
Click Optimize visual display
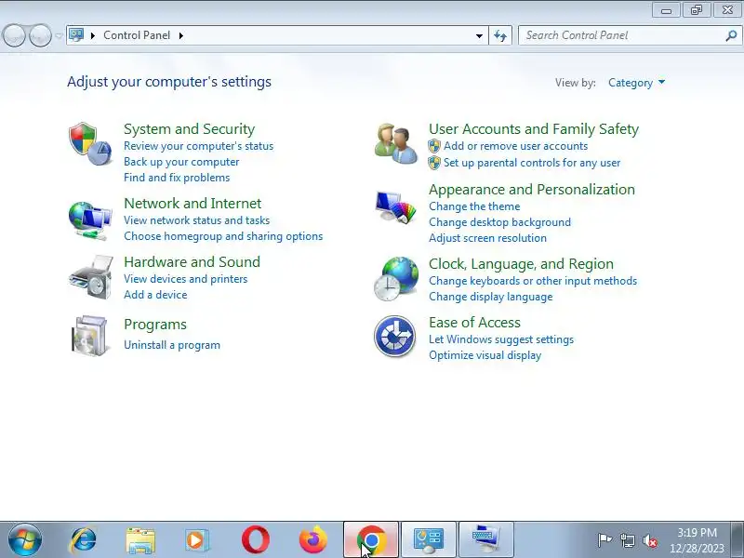[x=485, y=355]
